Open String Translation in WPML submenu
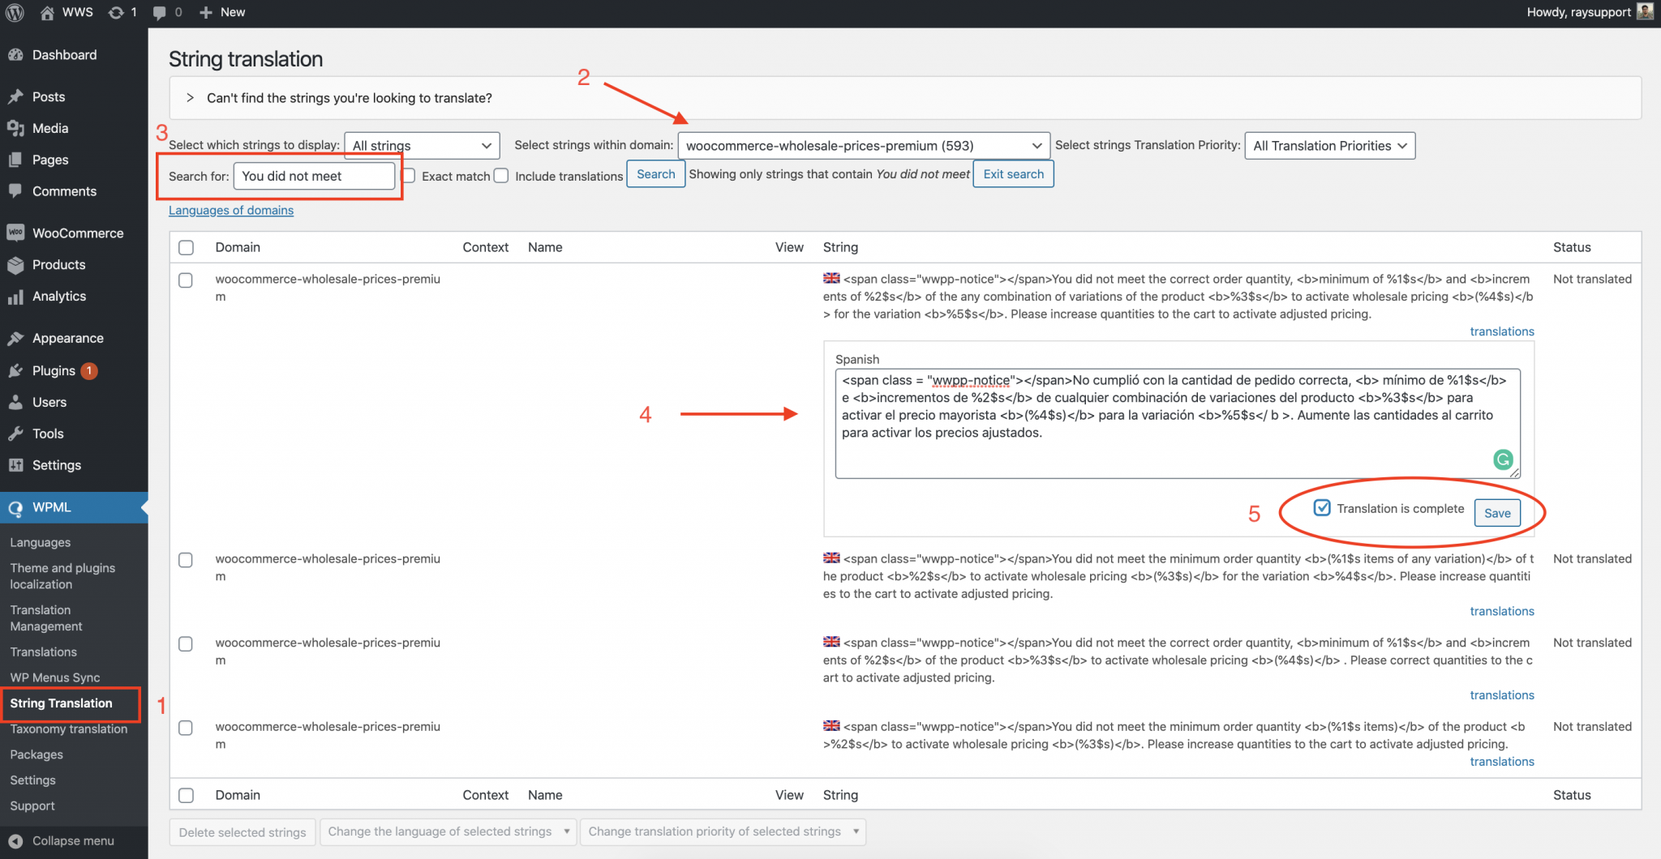Screen dimensions: 1661x859 click(x=62, y=703)
